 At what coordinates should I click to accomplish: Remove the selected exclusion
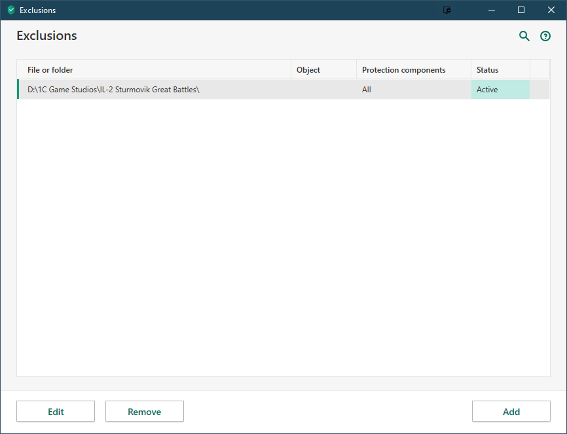tap(144, 412)
